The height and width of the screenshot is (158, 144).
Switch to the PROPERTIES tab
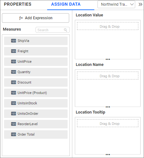(x=18, y=4)
